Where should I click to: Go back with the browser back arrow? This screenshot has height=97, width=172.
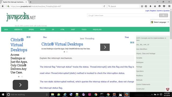3,6
